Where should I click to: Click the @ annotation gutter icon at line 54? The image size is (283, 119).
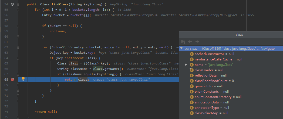pos(12,4)
